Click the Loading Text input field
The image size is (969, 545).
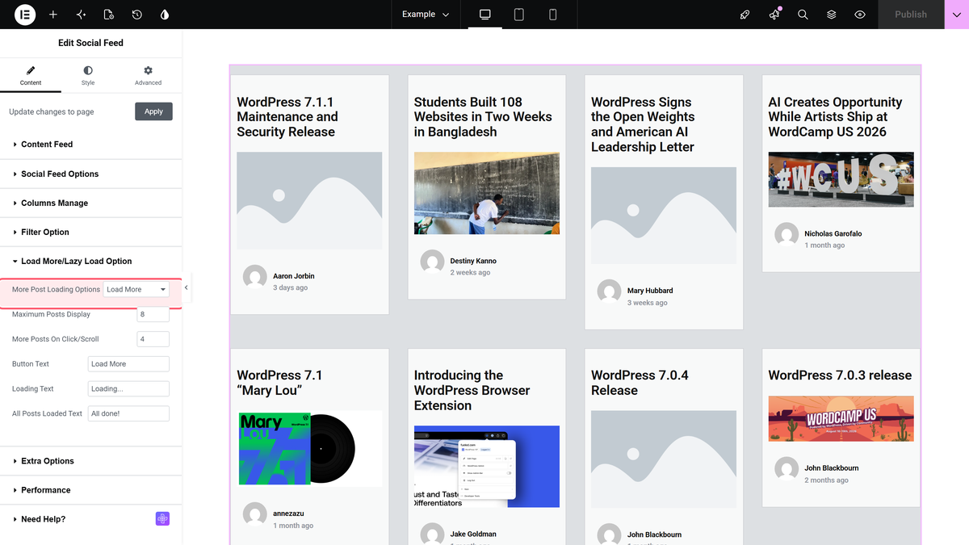tap(128, 388)
